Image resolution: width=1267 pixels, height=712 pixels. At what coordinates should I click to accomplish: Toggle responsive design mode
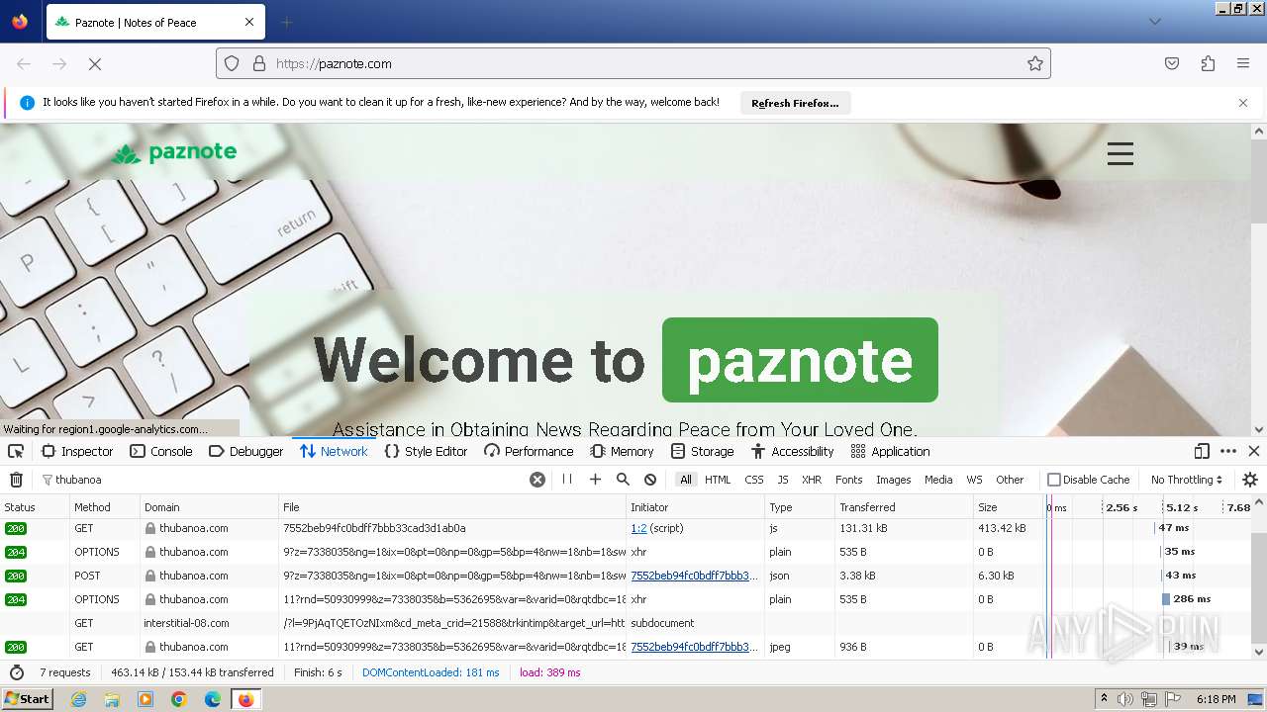click(1202, 451)
